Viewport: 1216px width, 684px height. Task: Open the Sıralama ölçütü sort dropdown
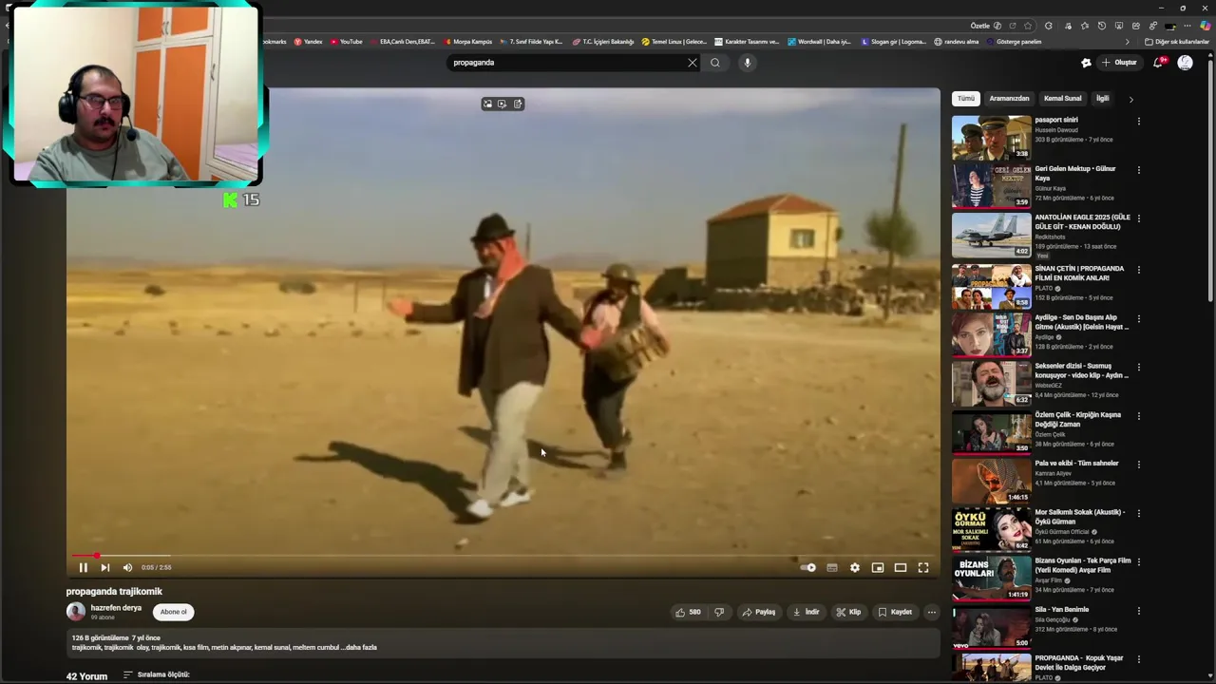tap(157, 674)
